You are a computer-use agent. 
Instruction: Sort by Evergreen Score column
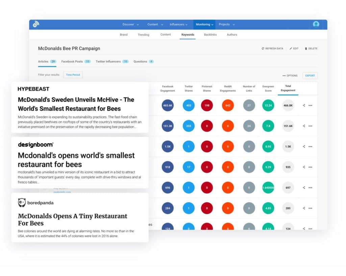268,88
